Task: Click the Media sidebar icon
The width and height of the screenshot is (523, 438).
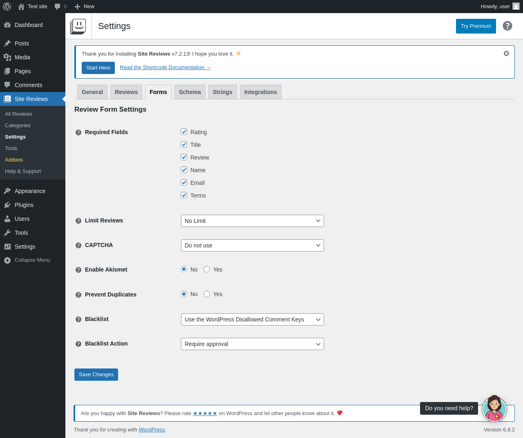Action: click(x=7, y=57)
